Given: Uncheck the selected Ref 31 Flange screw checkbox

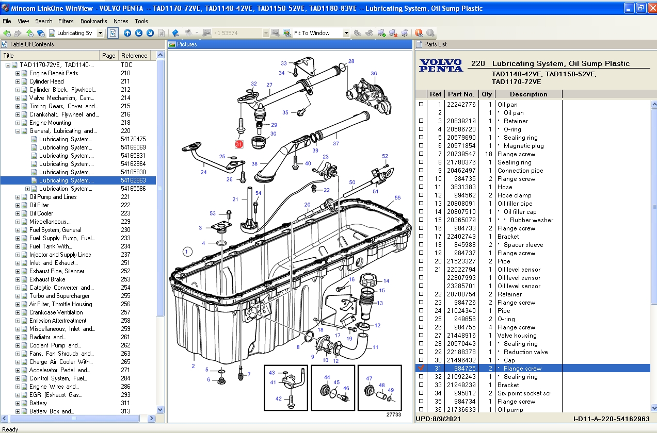Looking at the screenshot, I should (421, 369).
